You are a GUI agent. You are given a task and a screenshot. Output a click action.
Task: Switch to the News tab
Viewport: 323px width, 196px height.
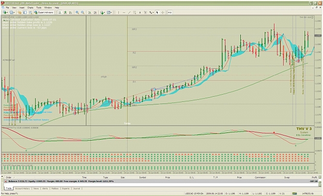[x=36, y=188]
